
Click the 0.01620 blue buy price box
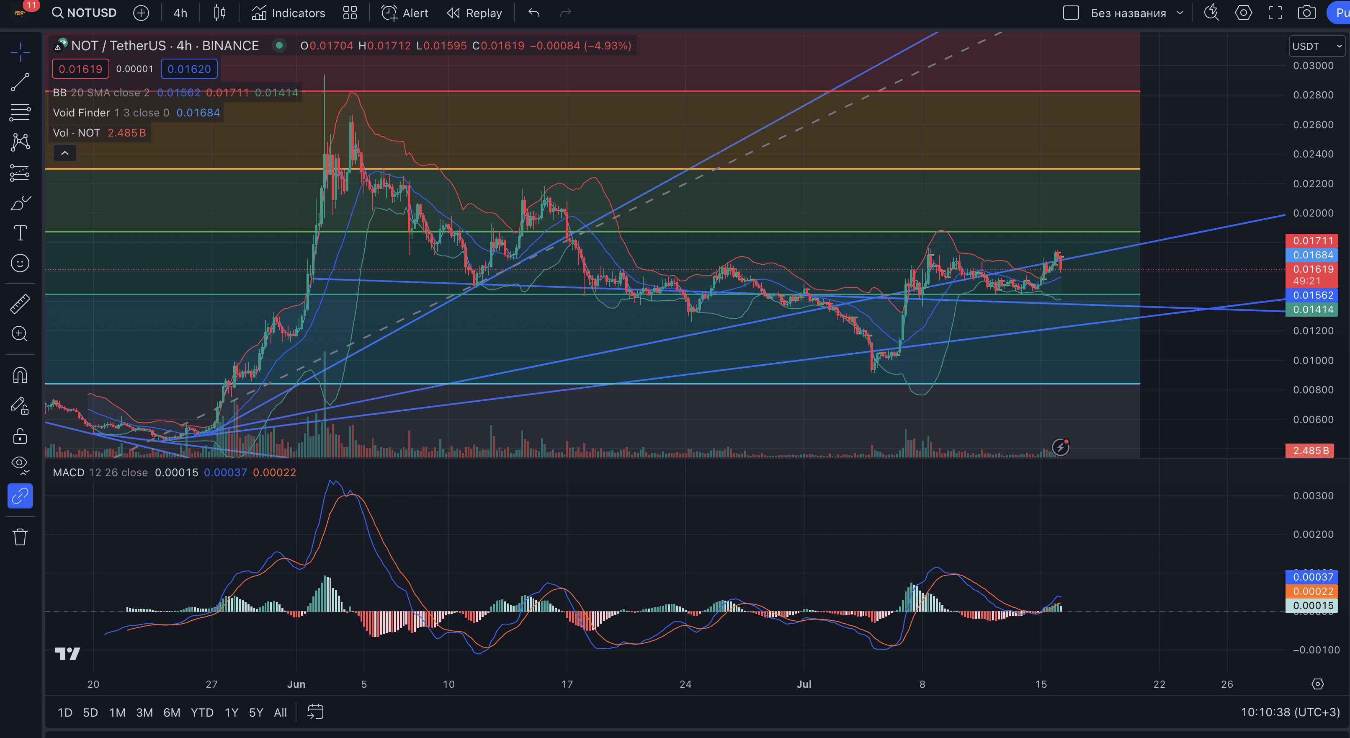click(x=189, y=69)
